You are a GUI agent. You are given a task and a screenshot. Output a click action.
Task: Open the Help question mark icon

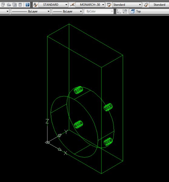point(27,5)
